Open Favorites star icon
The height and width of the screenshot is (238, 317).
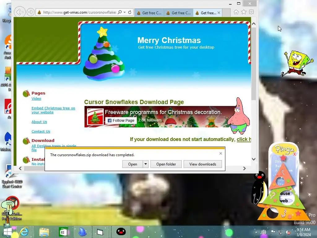coord(244,12)
